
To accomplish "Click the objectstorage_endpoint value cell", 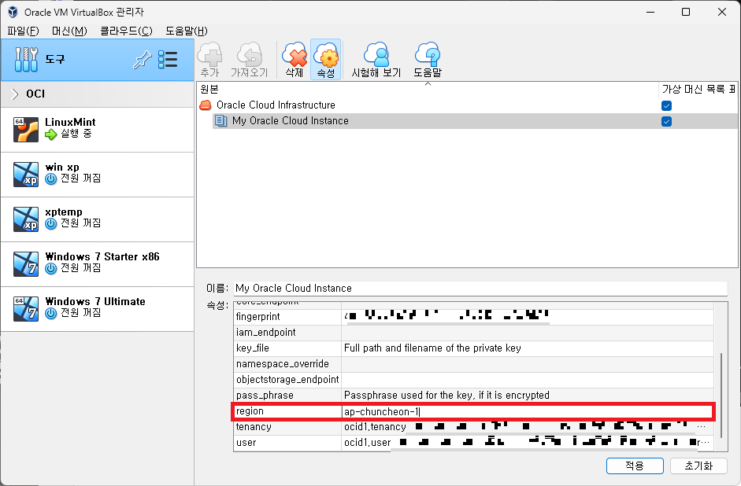I will coord(528,380).
